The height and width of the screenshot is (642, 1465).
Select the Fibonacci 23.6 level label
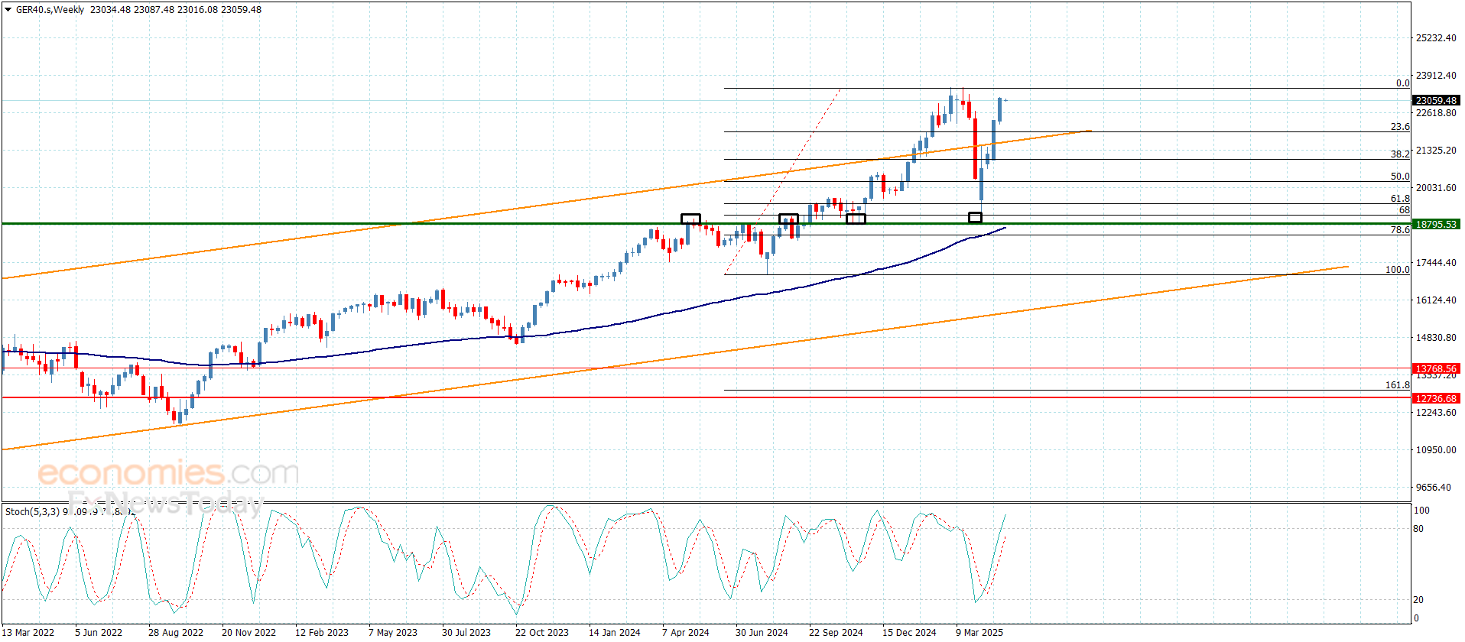click(x=1399, y=127)
